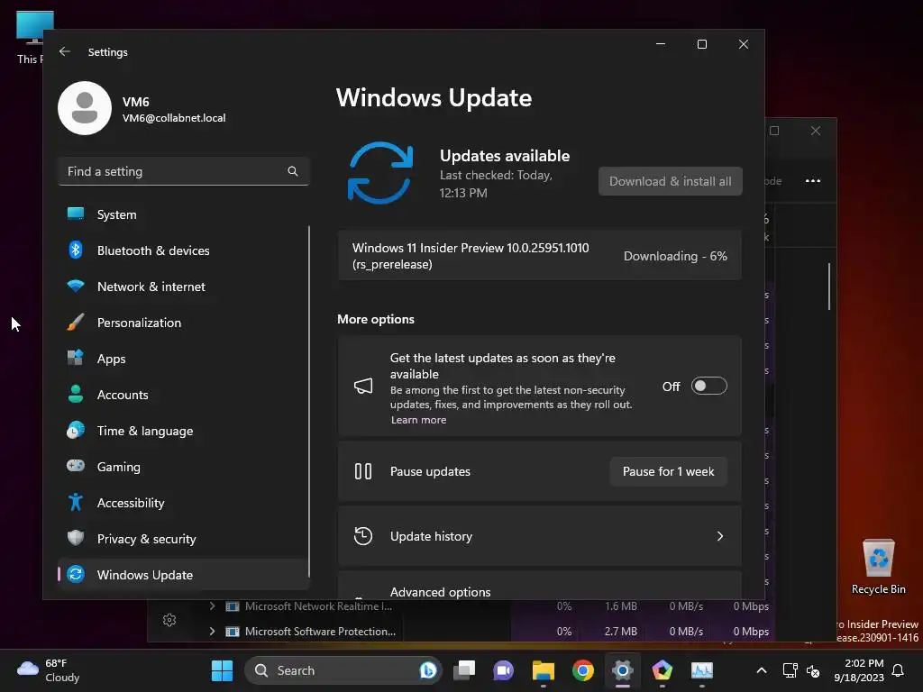Open network status tray icon

790,670
